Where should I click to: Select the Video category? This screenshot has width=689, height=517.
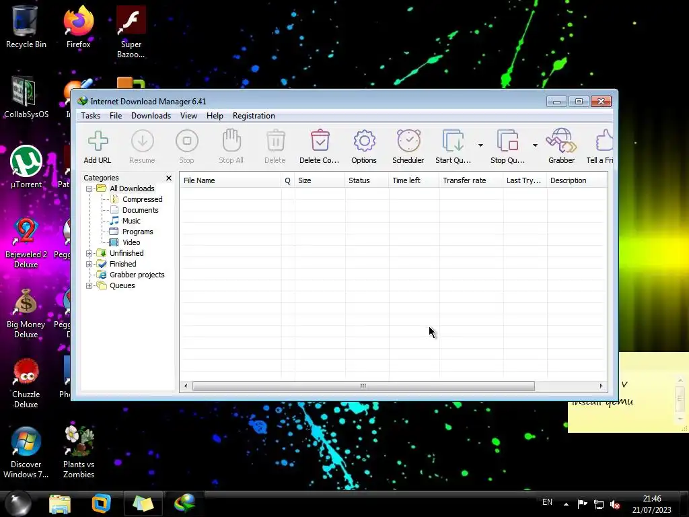pos(131,242)
